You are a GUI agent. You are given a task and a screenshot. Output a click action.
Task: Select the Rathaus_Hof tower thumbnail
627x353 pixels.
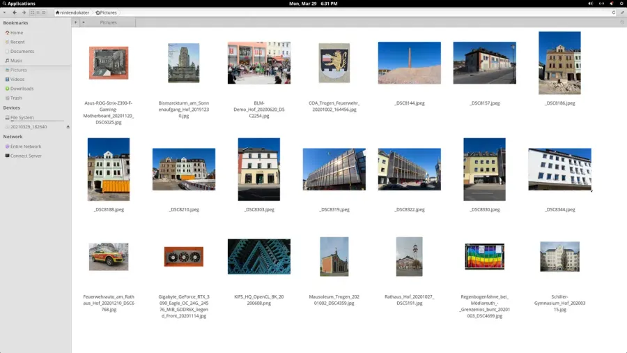coord(409,257)
